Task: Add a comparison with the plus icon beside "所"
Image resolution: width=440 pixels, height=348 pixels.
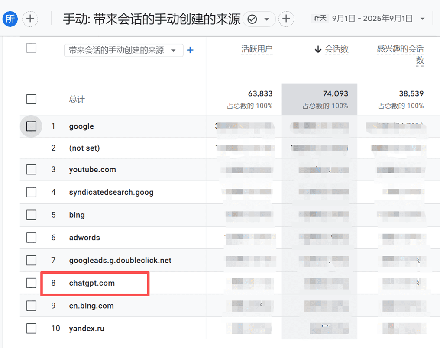Action: [x=30, y=19]
